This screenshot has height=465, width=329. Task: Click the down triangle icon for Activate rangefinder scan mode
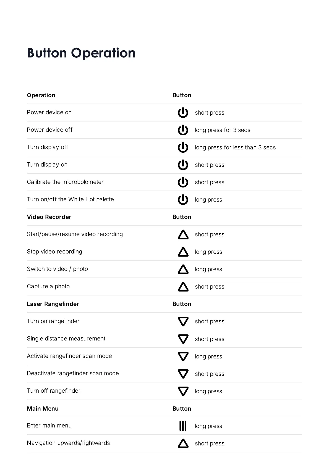pos(183,356)
